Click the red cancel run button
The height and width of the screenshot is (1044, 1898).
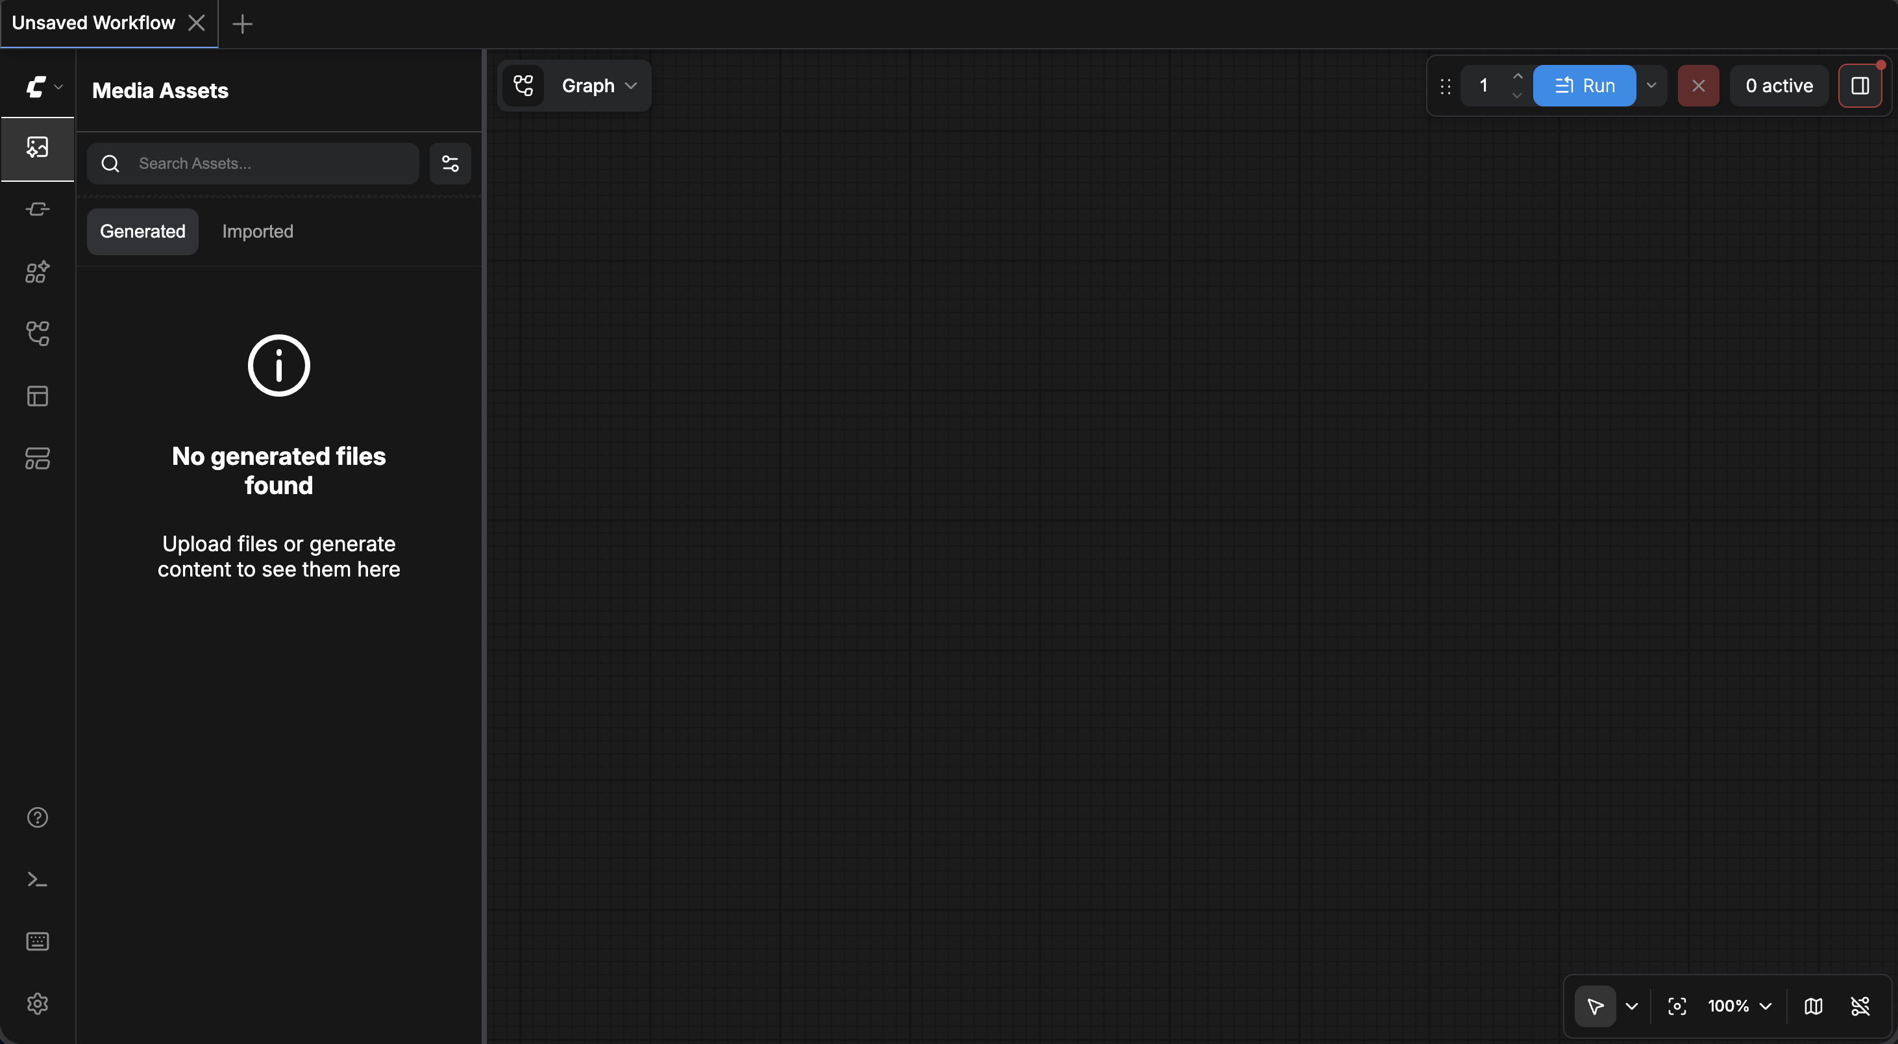point(1698,86)
